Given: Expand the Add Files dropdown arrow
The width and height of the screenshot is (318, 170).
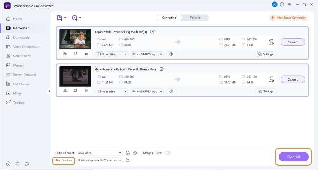Looking at the screenshot, I should pos(65,18).
